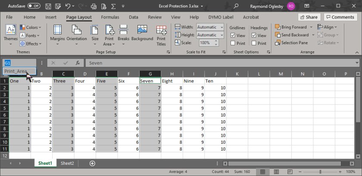The image size is (362, 176).
Task: Expand Send Backward dropdown arrow
Action: [313, 35]
